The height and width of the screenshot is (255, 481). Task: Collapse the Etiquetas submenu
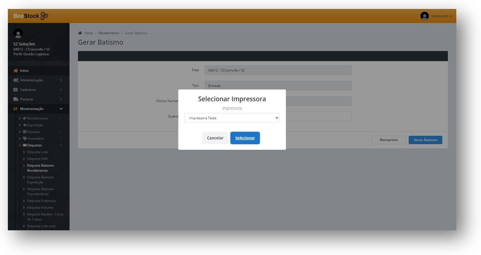point(61,145)
